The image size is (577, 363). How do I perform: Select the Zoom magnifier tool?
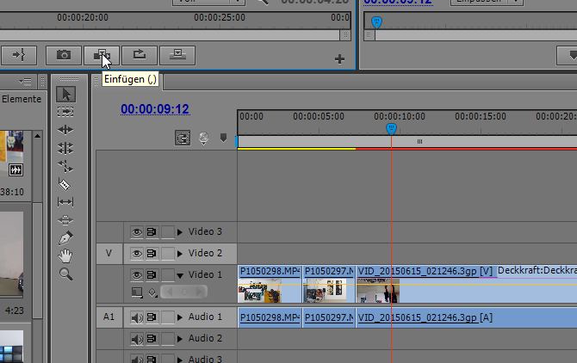click(x=65, y=274)
